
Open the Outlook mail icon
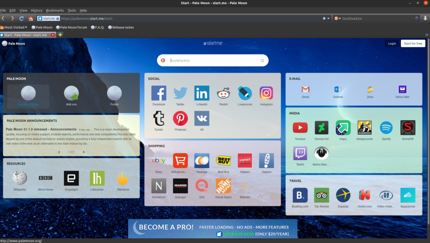tap(338, 90)
